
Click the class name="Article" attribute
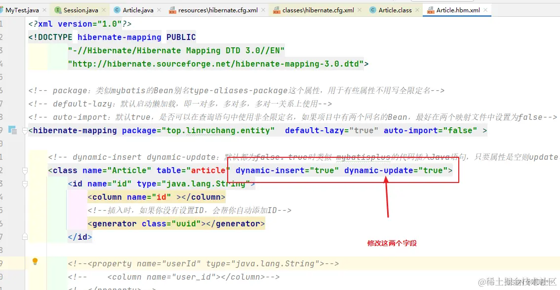click(117, 171)
